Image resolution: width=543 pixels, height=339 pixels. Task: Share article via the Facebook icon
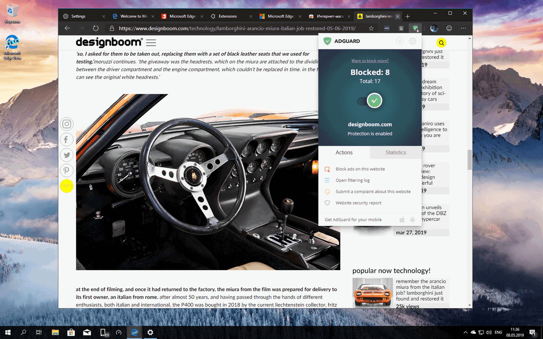coord(67,140)
